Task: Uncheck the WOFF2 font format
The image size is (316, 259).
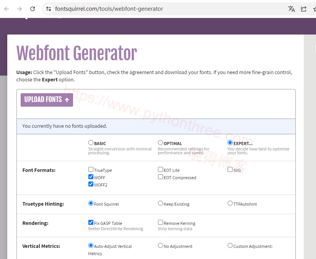Action: pyautogui.click(x=91, y=184)
